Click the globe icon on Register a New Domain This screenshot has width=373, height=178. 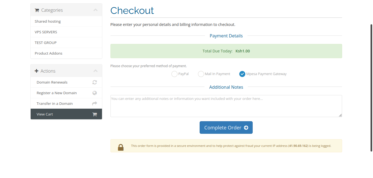(x=95, y=93)
